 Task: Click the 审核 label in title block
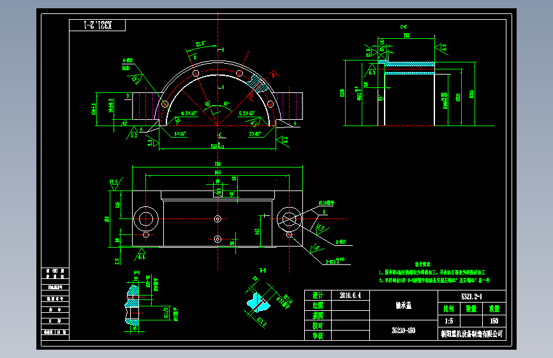point(318,336)
